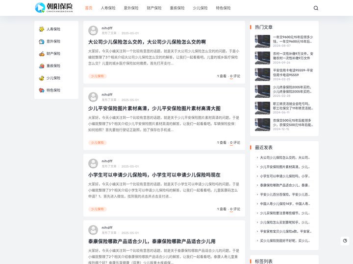
Task: Open recent post 泰康保险哪款产品适合少儿
Action: [x=285, y=185]
